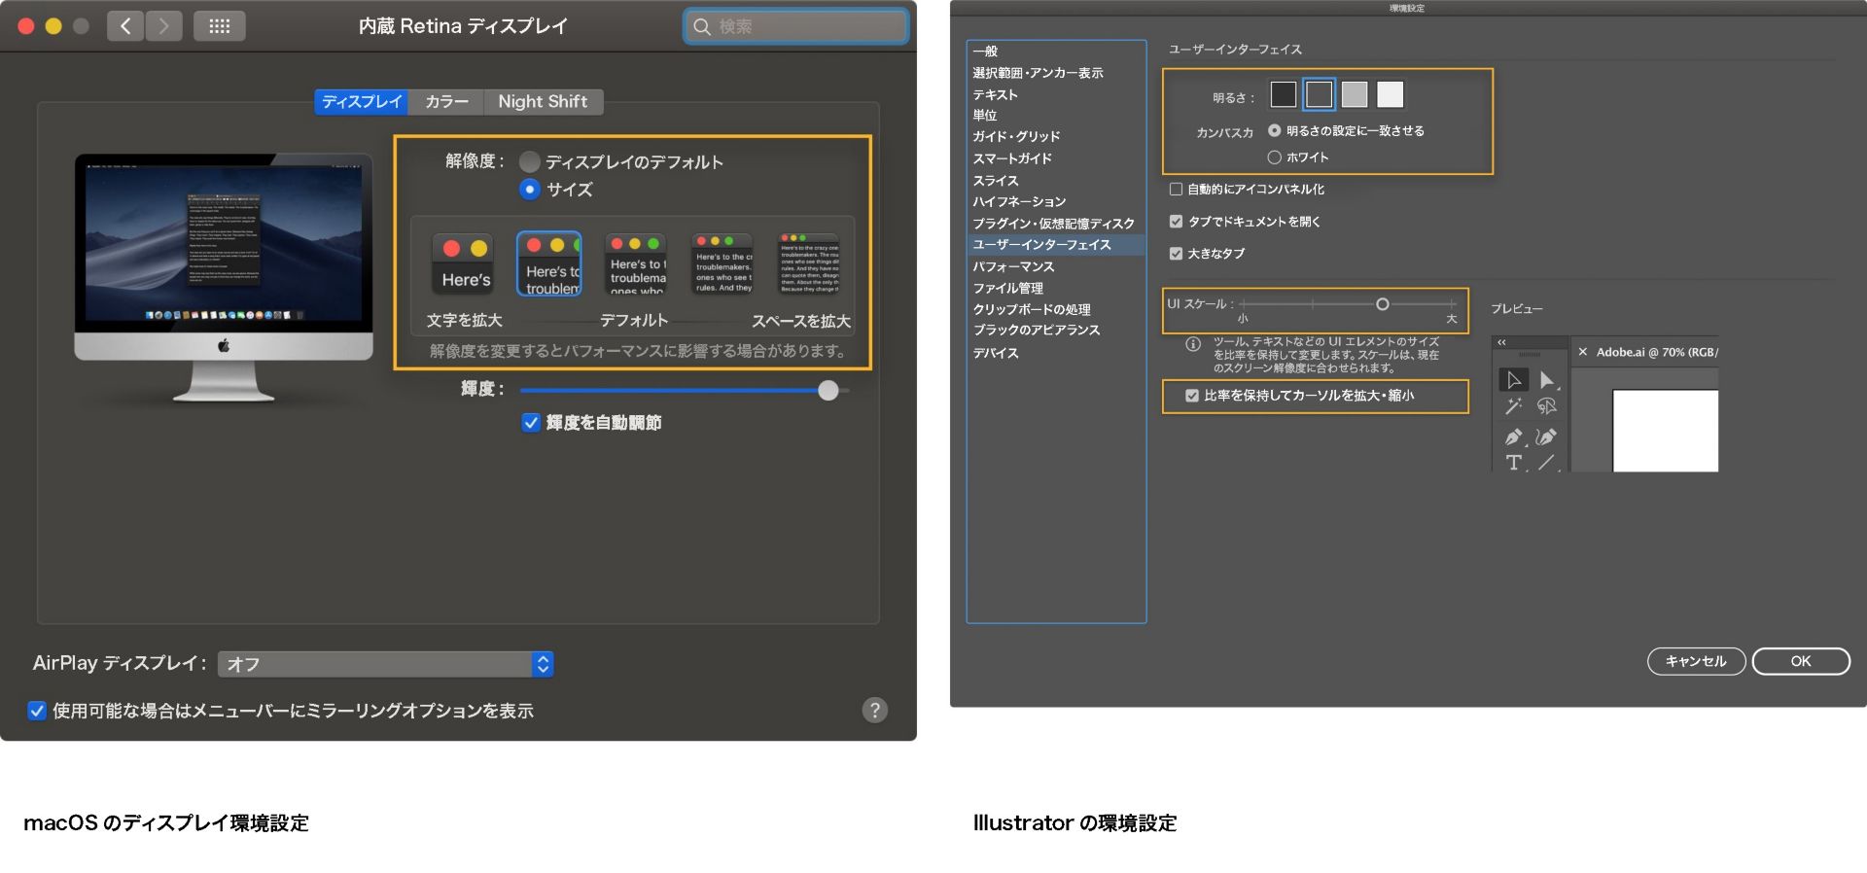Screen dimensions: 1867x873
Task: Select the Line Segment tool in preview
Action: click(1546, 463)
